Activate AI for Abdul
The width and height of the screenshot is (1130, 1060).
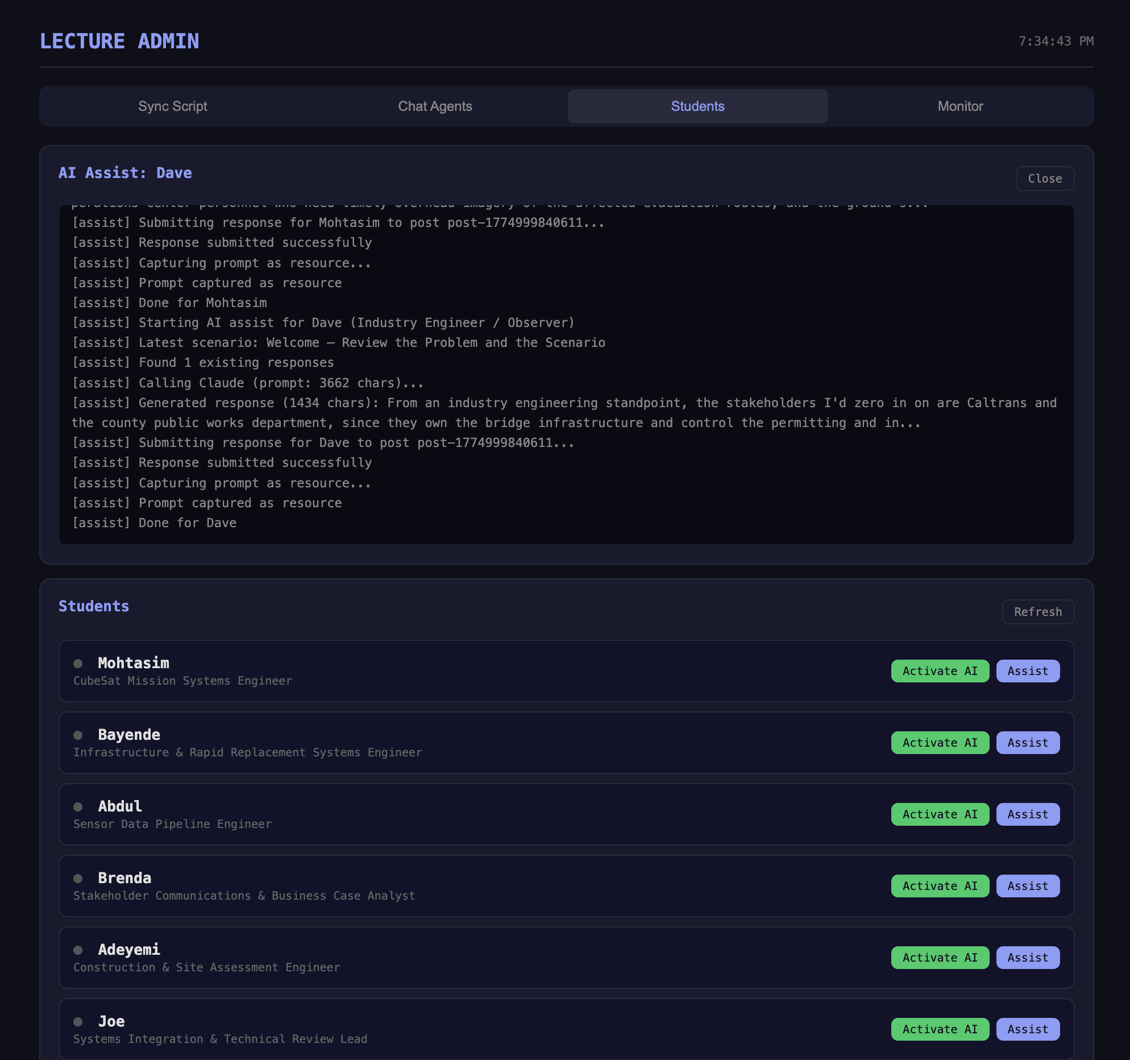(x=940, y=814)
